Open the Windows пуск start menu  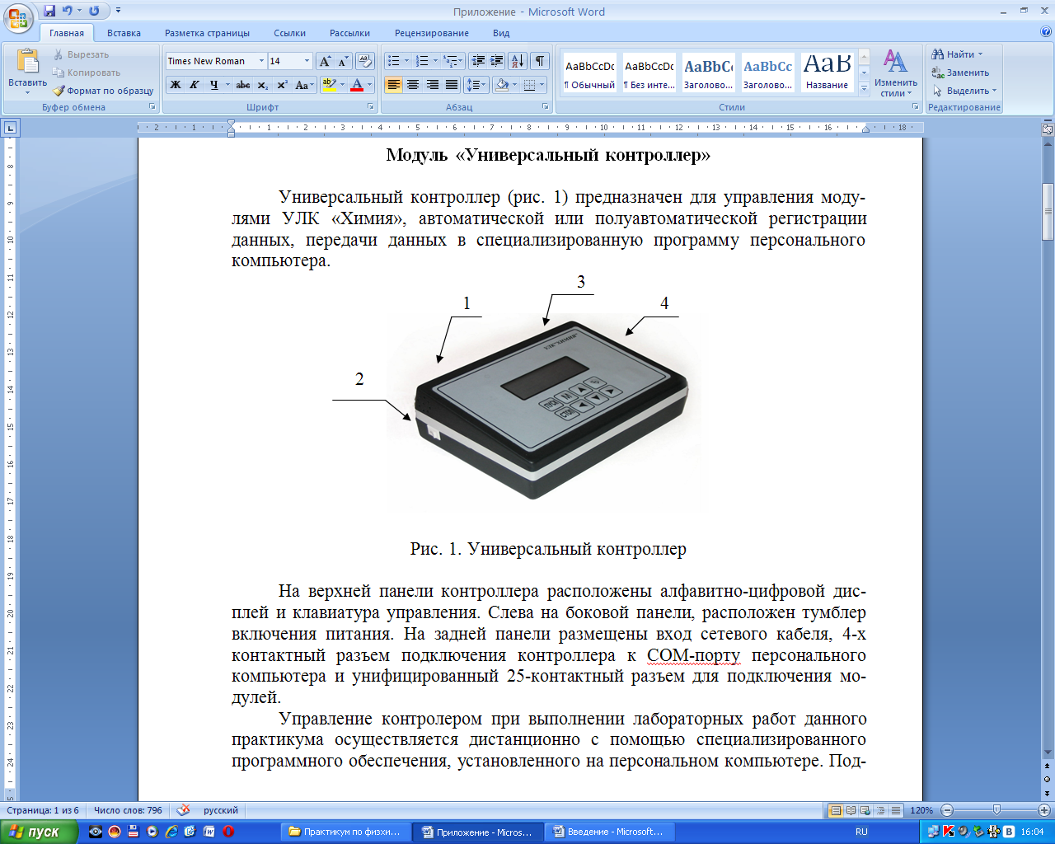(x=39, y=832)
